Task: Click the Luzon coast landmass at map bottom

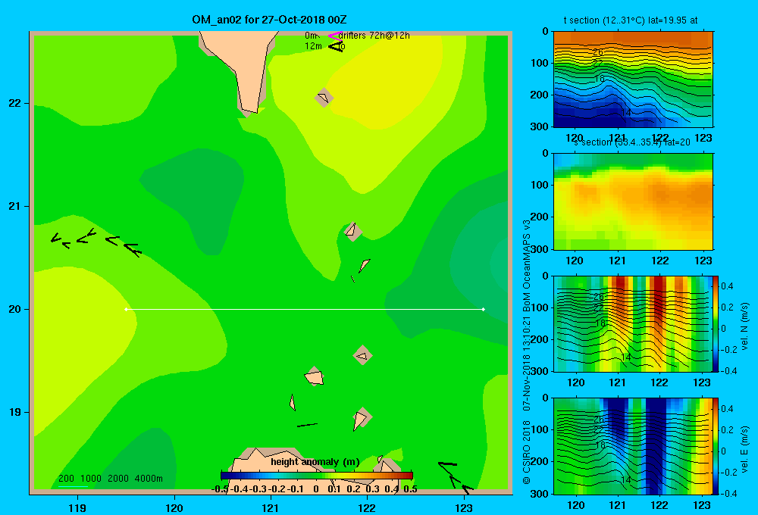Action: [271, 467]
